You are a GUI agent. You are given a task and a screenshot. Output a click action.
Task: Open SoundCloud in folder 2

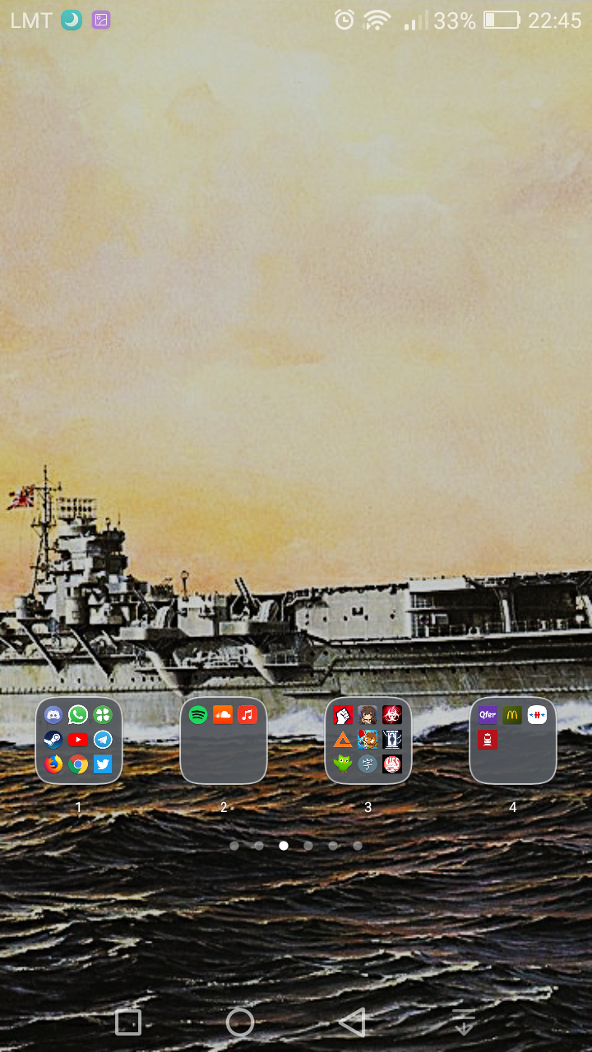tap(223, 715)
